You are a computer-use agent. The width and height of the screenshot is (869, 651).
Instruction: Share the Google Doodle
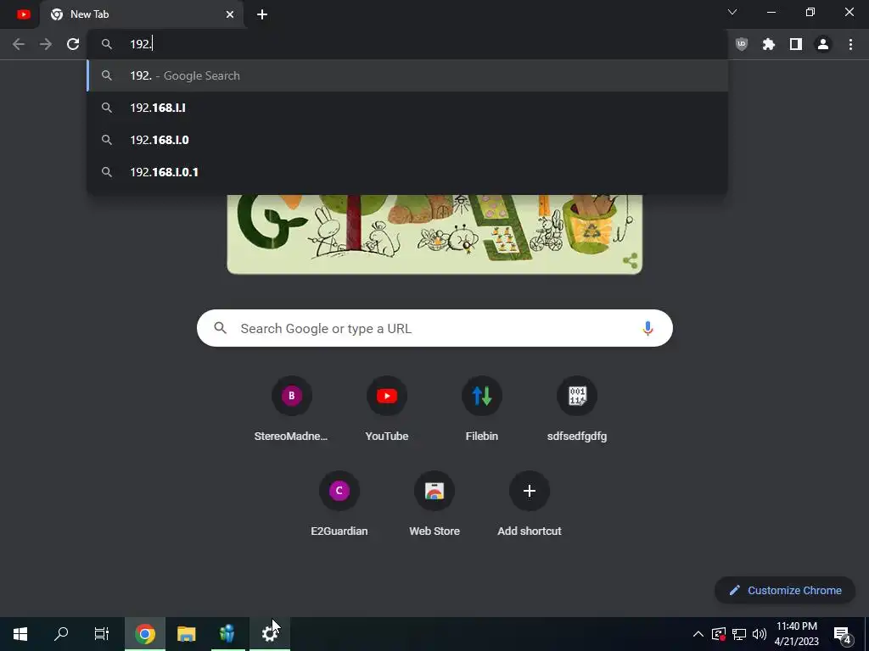(631, 260)
